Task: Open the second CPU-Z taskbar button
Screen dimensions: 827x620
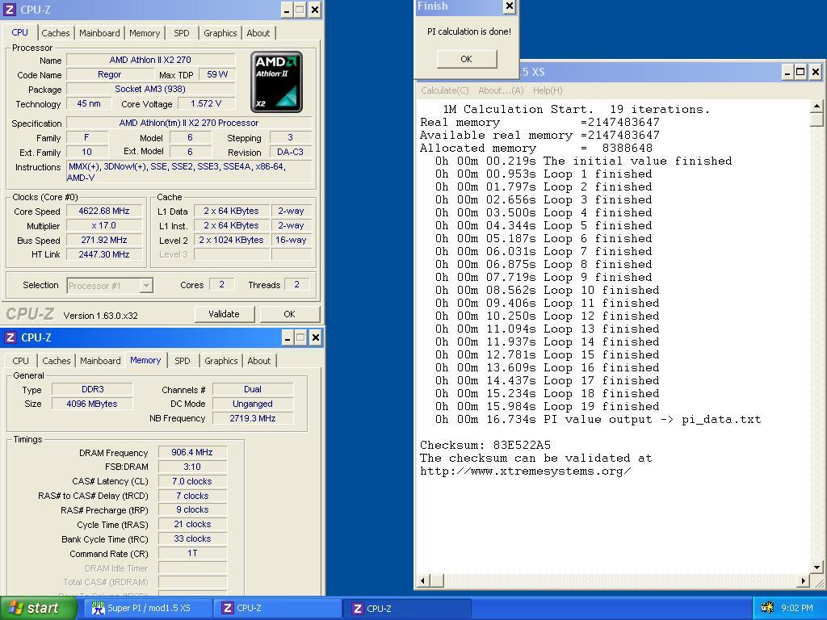Action: (407, 608)
